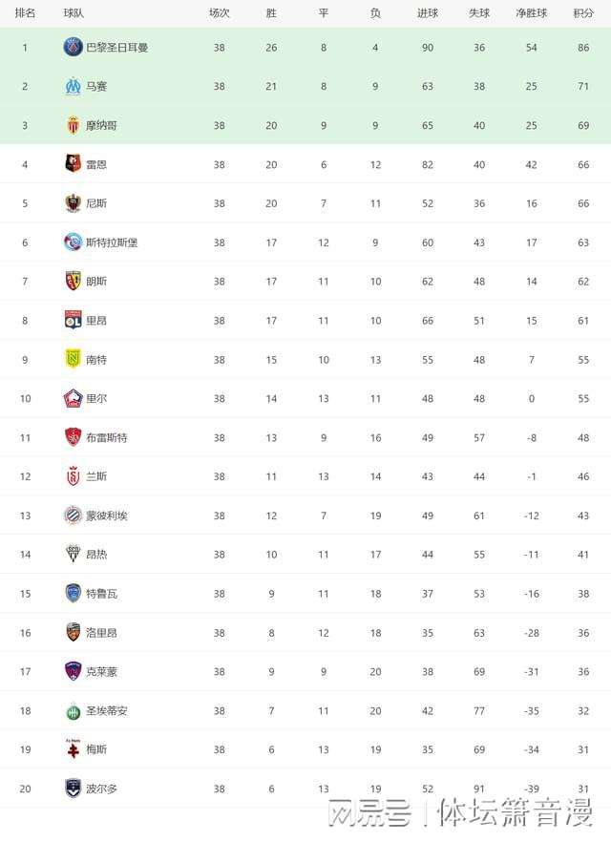Click the 净胜球 column header

point(532,13)
